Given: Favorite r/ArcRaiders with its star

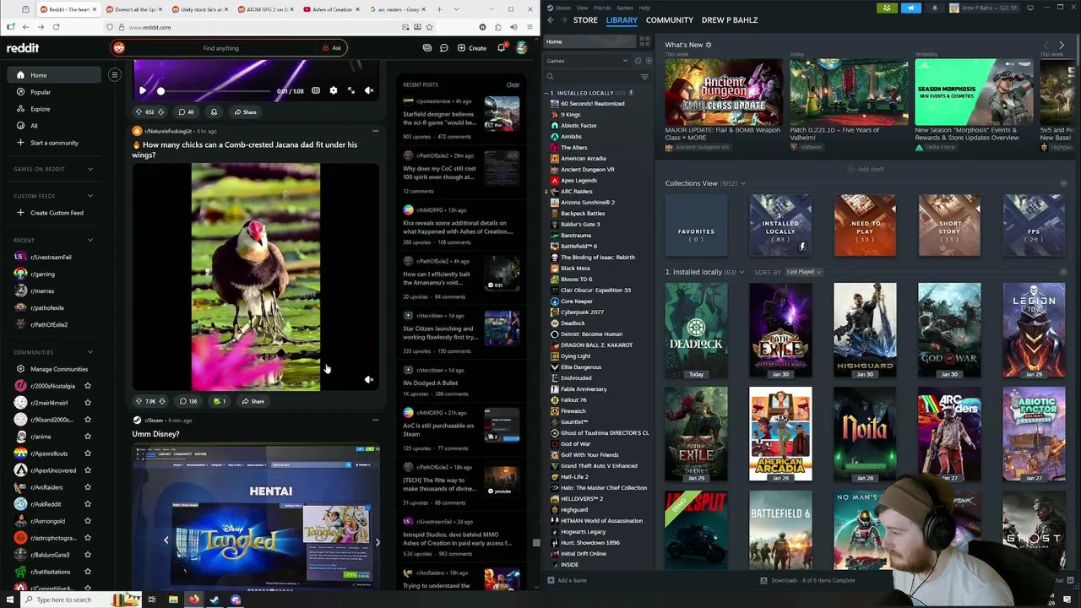Looking at the screenshot, I should coord(87,487).
